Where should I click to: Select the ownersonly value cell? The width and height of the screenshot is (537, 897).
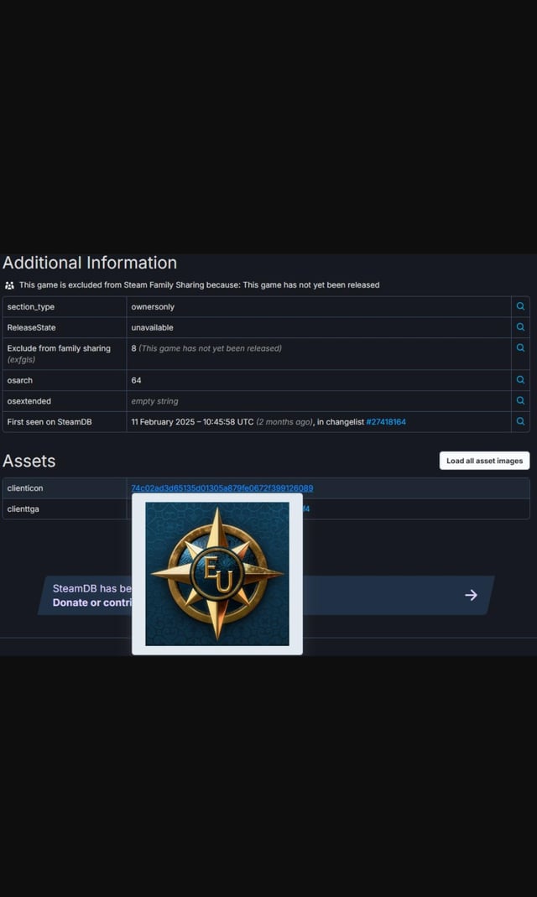[153, 307]
